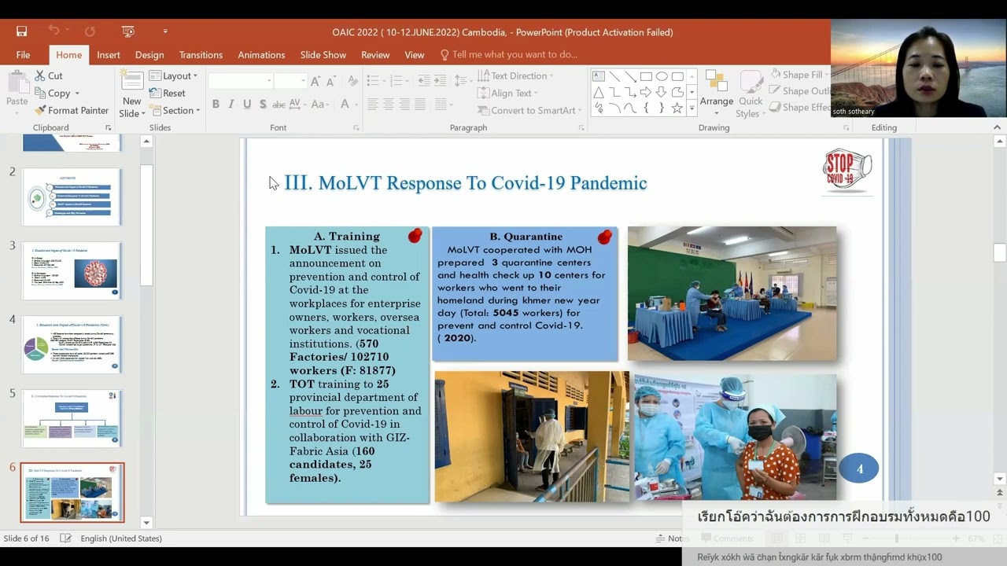Toggle Bold text formatting
This screenshot has height=566, width=1007.
216,105
